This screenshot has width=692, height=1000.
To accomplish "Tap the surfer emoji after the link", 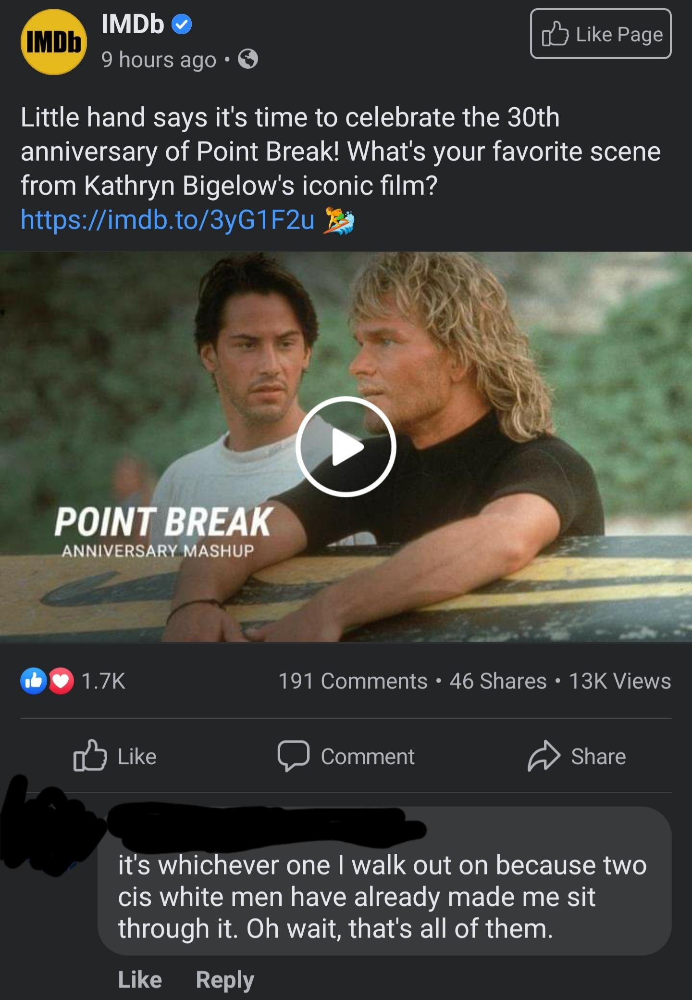I will pyautogui.click(x=339, y=221).
